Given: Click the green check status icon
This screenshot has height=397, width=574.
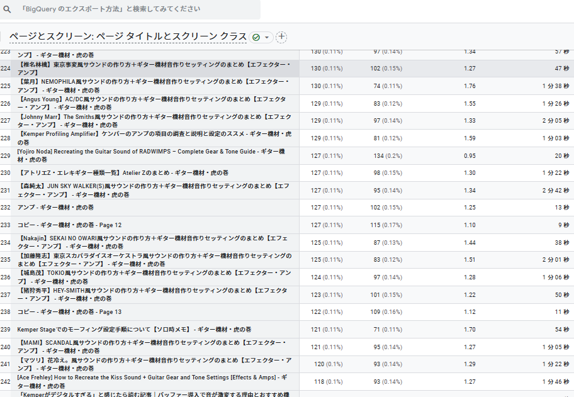Looking at the screenshot, I should (x=256, y=37).
